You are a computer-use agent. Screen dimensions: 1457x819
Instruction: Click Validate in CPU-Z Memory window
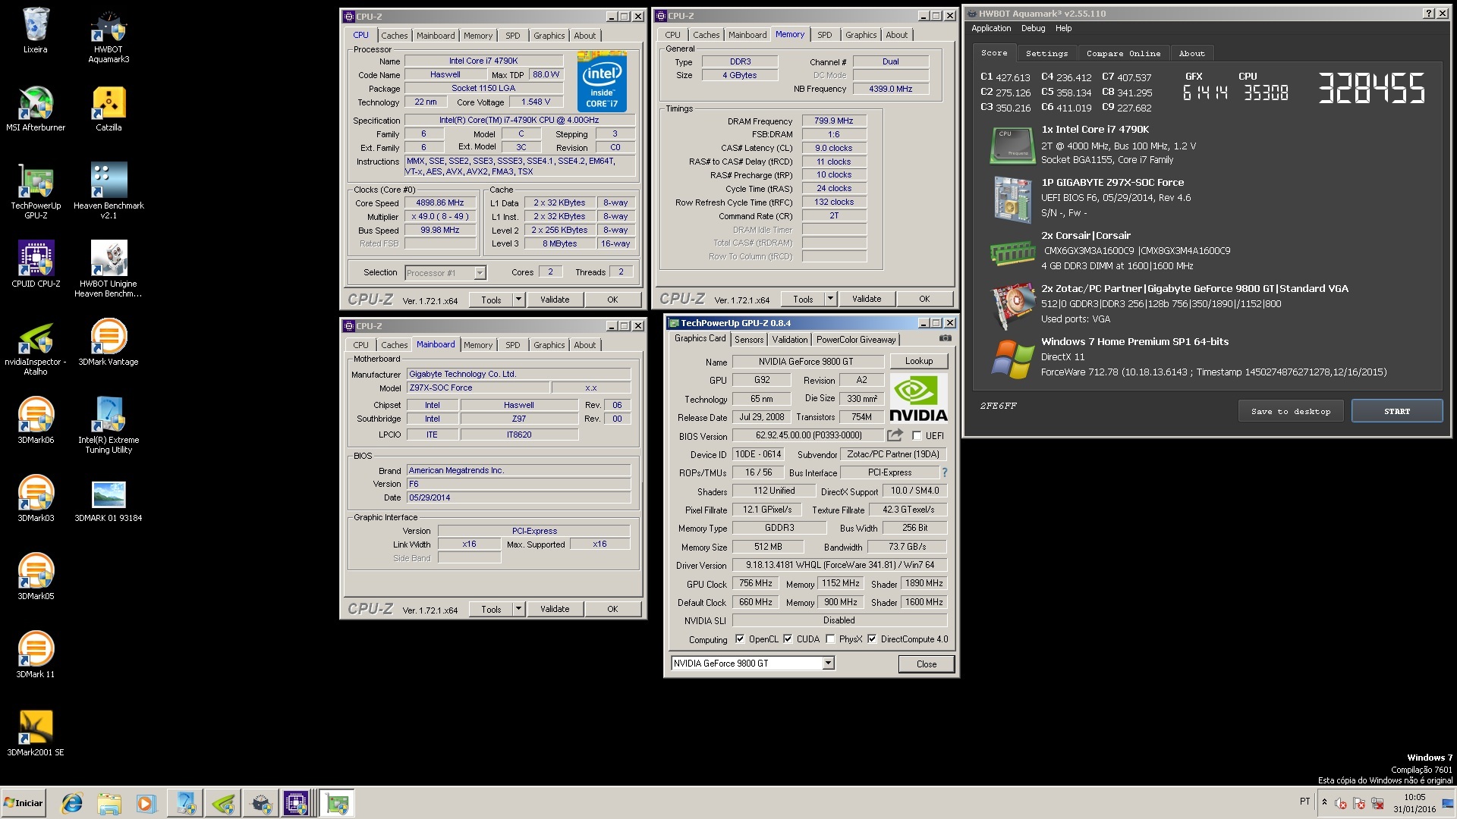[x=867, y=299]
